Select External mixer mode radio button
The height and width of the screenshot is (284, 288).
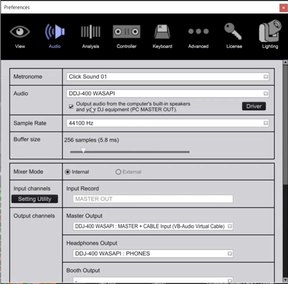118,172
